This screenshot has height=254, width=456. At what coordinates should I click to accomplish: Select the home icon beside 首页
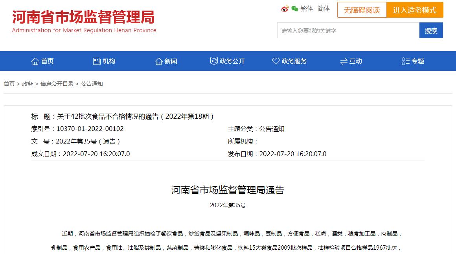pyautogui.click(x=35, y=61)
